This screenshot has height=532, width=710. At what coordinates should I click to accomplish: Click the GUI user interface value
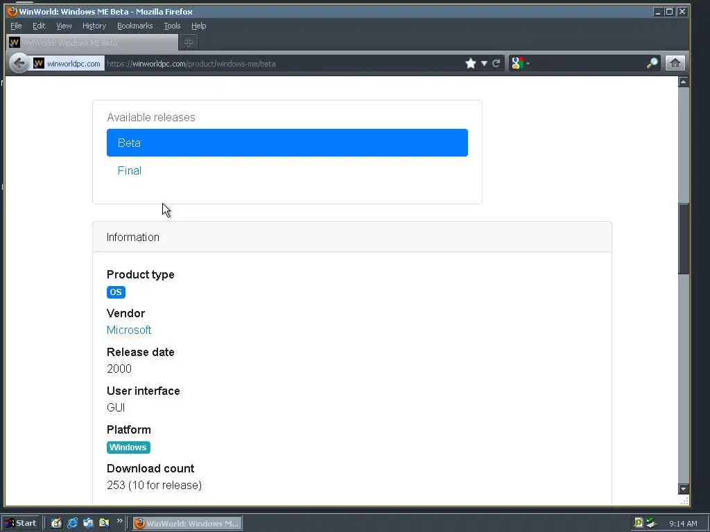(x=116, y=407)
